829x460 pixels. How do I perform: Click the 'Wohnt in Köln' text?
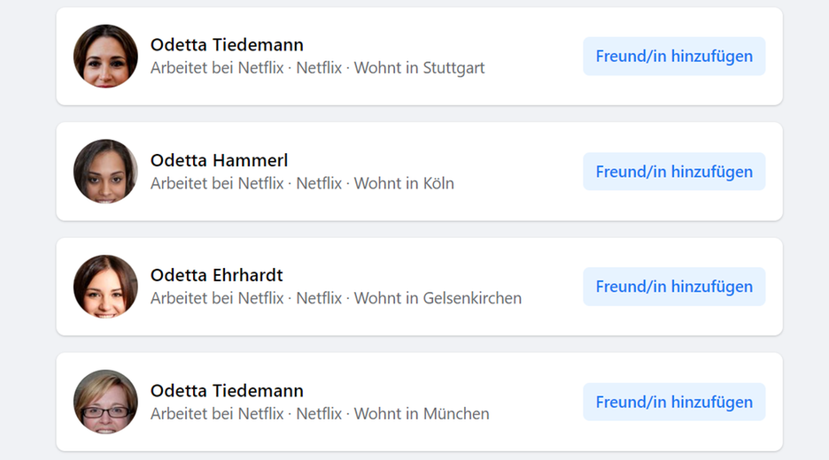pyautogui.click(x=404, y=183)
